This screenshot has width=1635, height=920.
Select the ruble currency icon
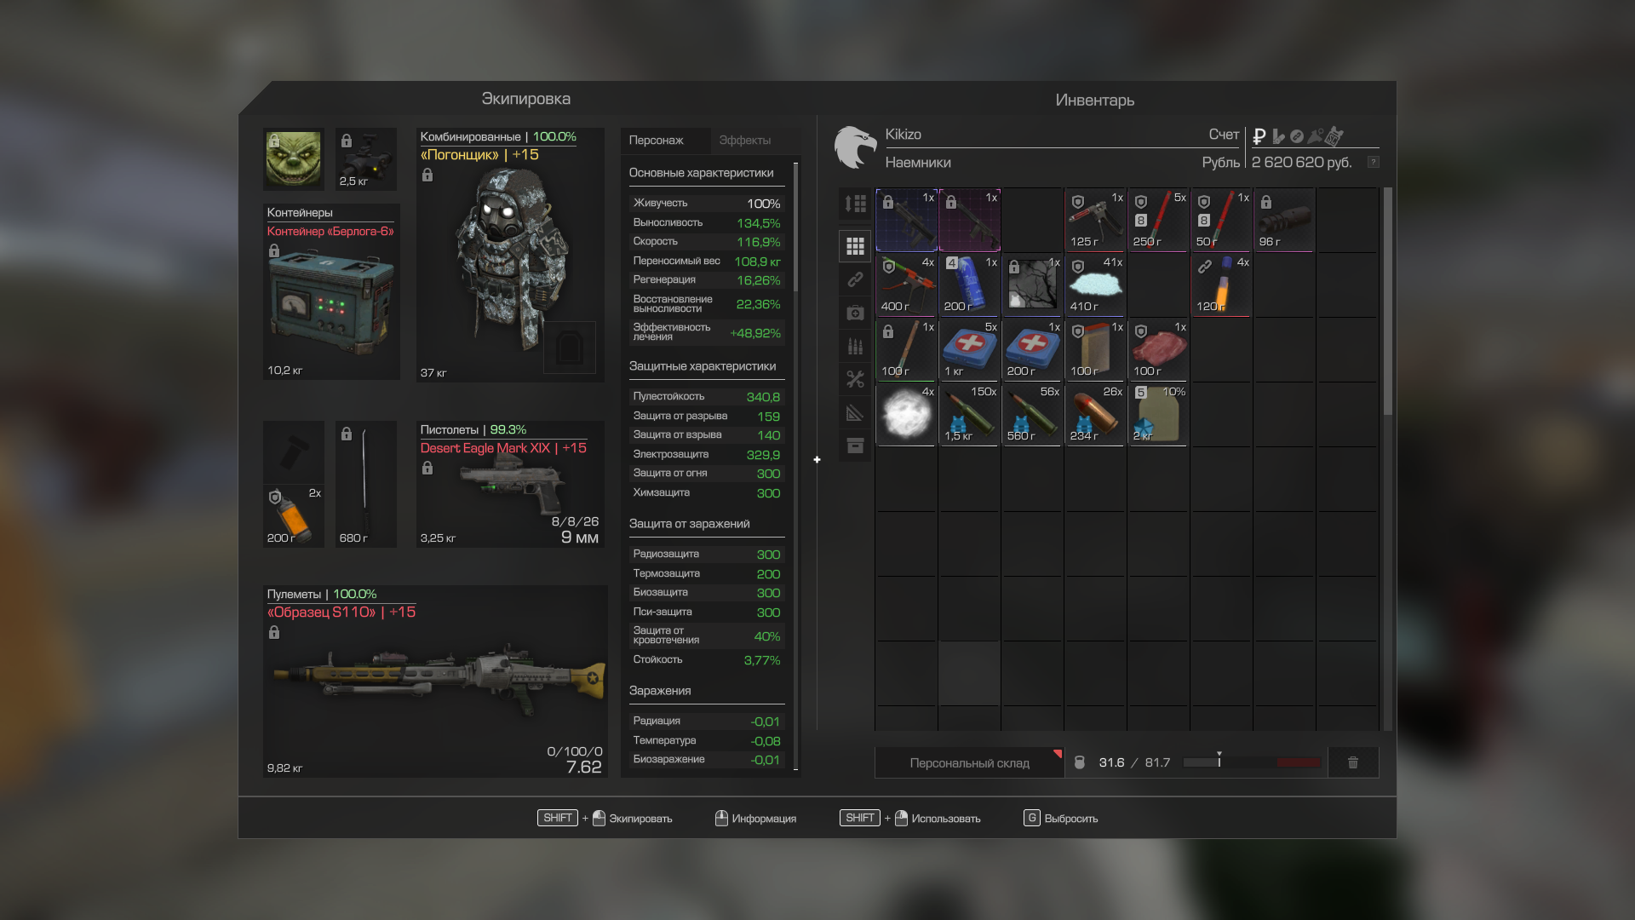(1259, 136)
